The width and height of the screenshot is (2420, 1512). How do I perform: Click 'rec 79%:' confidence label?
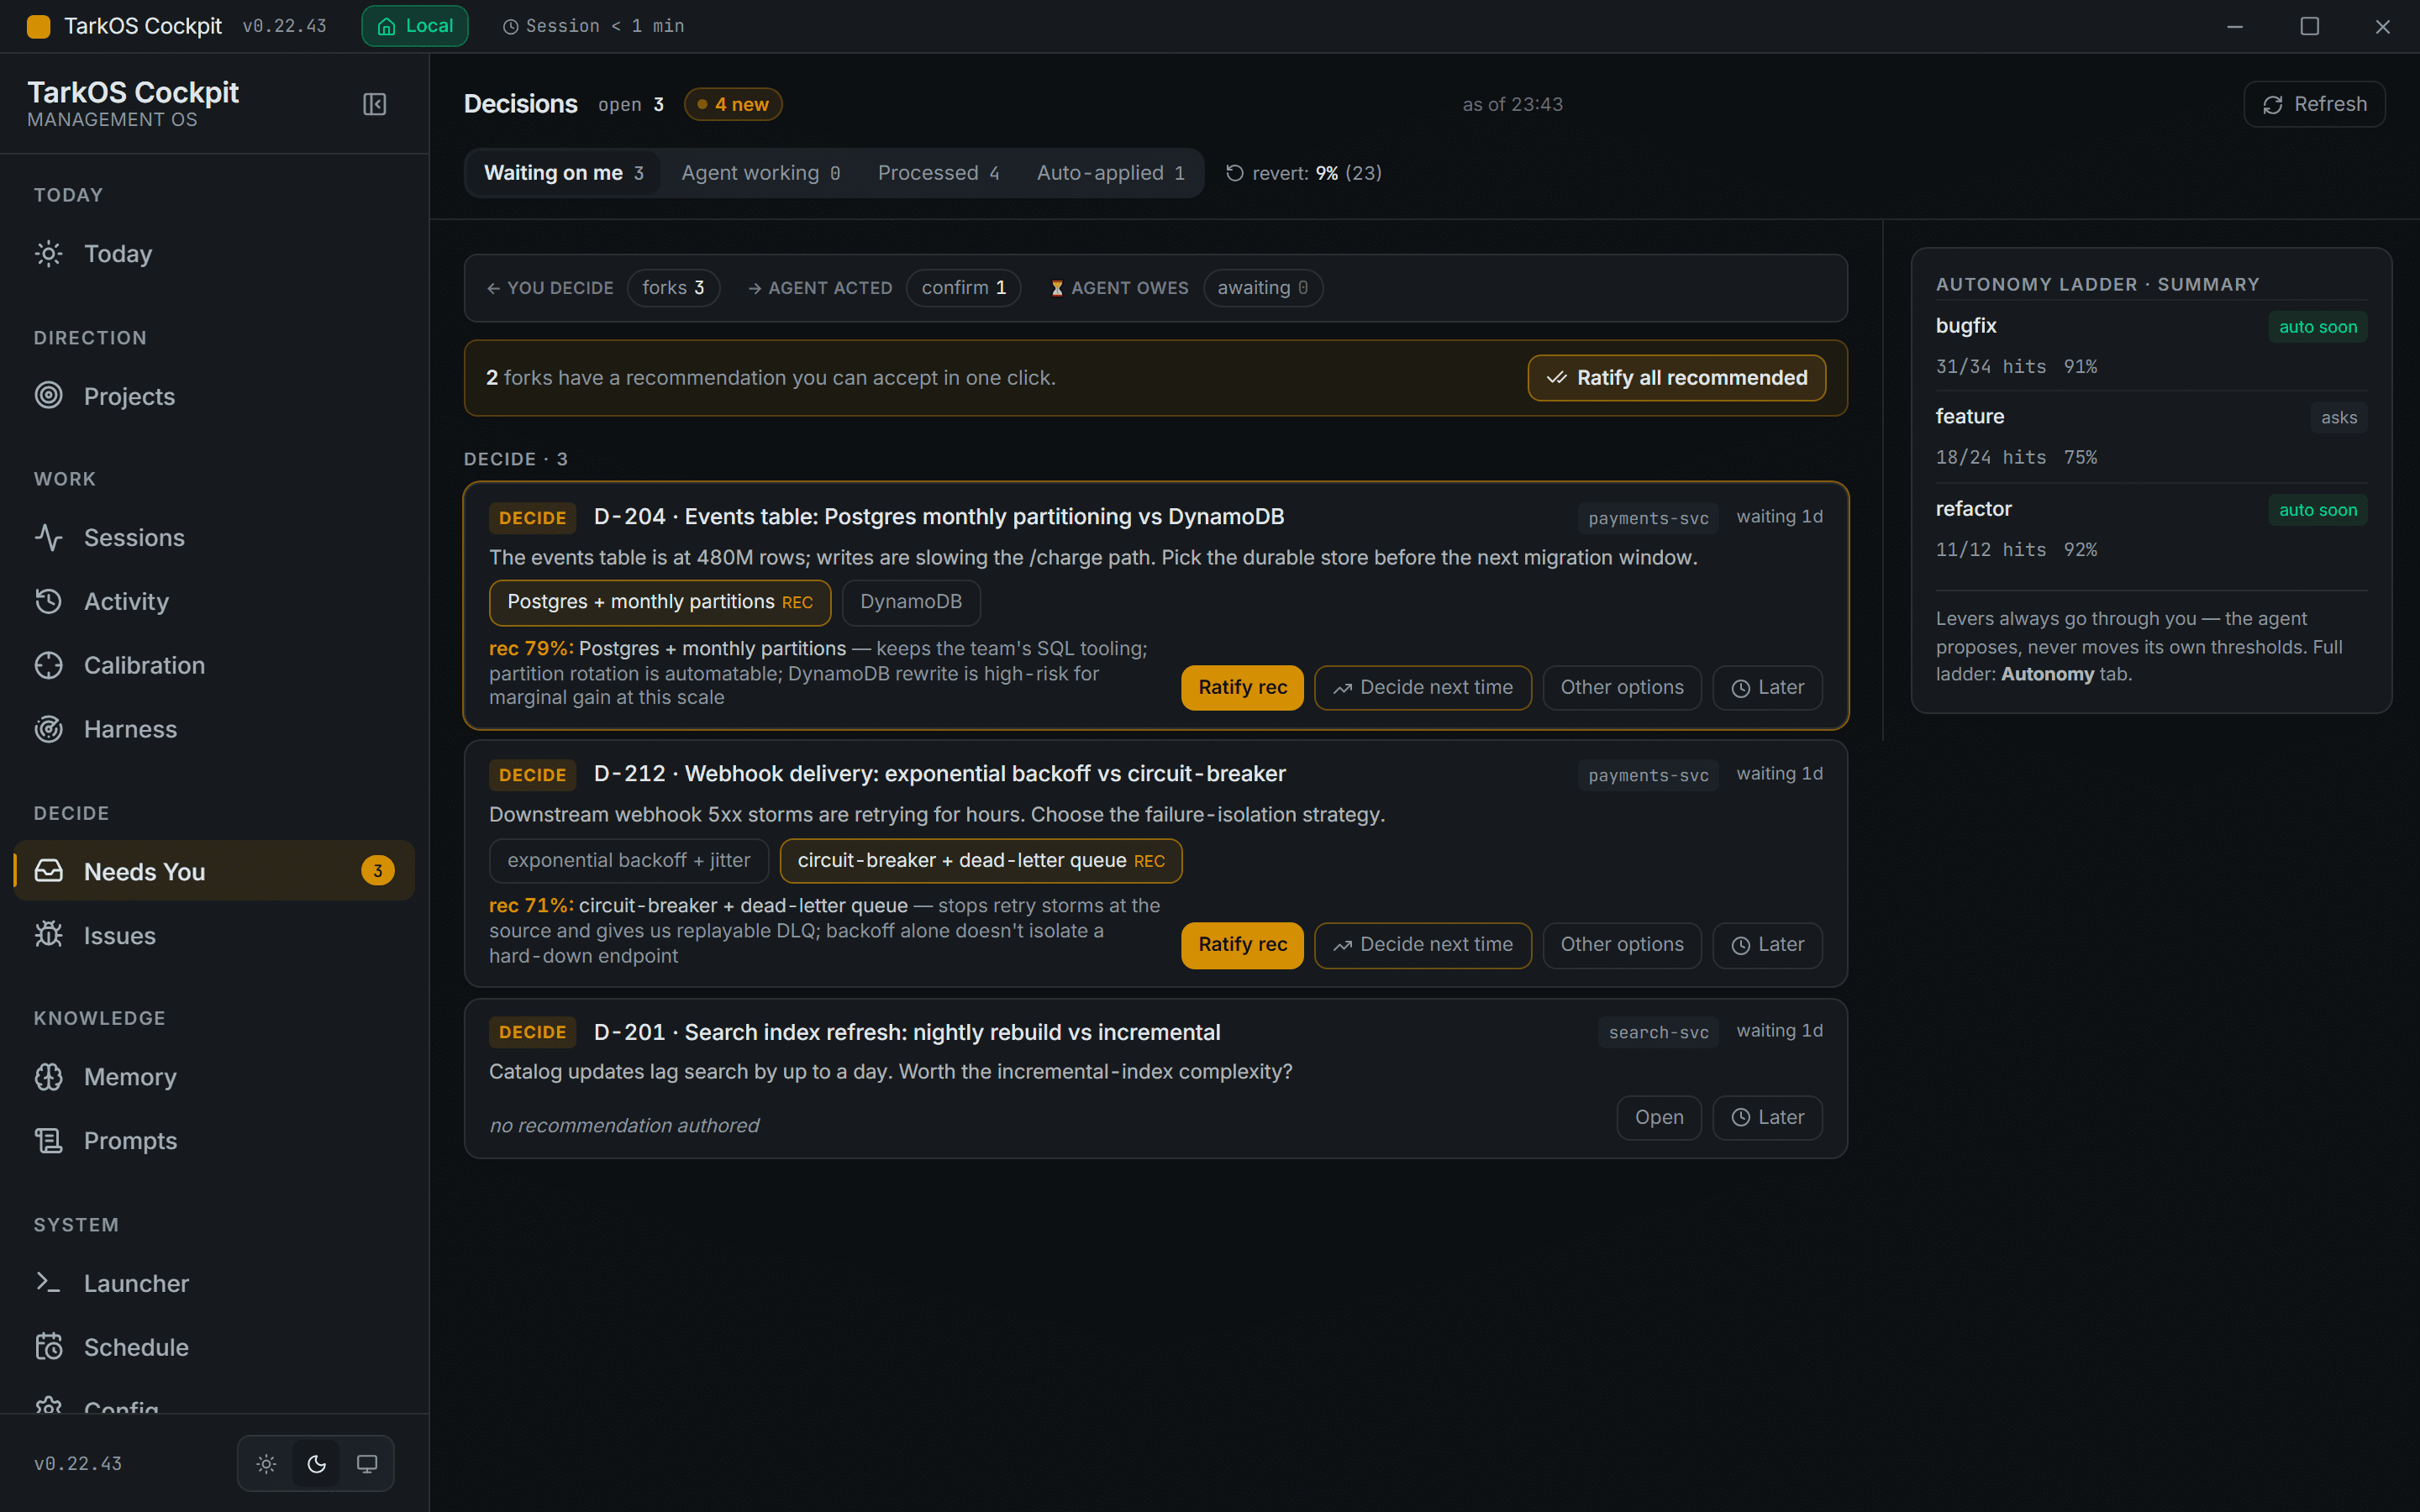point(531,649)
